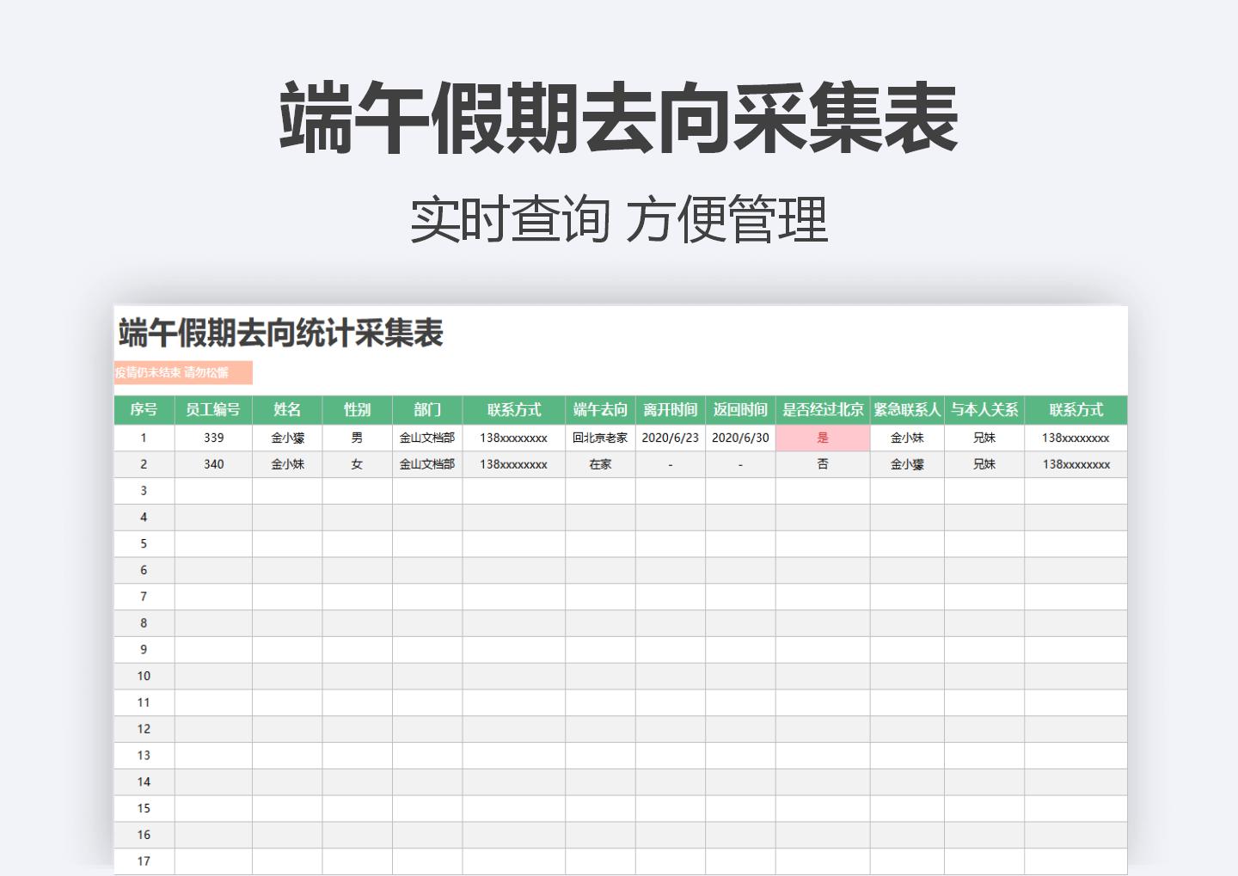Viewport: 1238px width, 876px height.
Task: Click the 员工编号 column header
Action: (212, 410)
